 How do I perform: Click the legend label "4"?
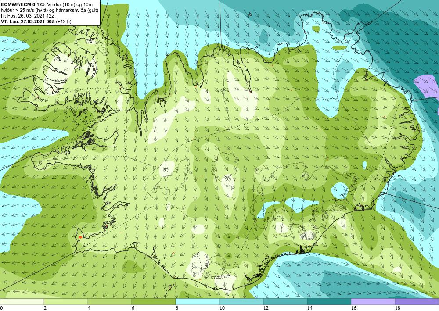click(89, 308)
